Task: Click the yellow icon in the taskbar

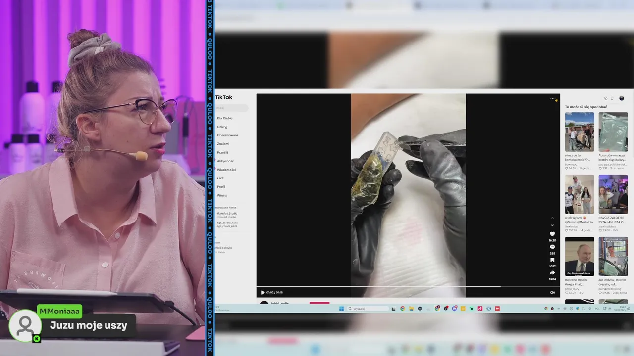Action: 463,309
